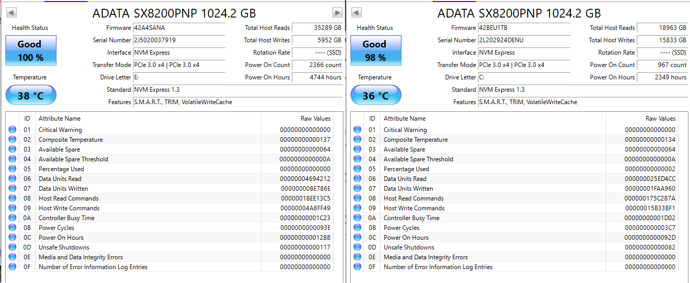Click Critical Warning status orb in drive E: window

point(12,130)
